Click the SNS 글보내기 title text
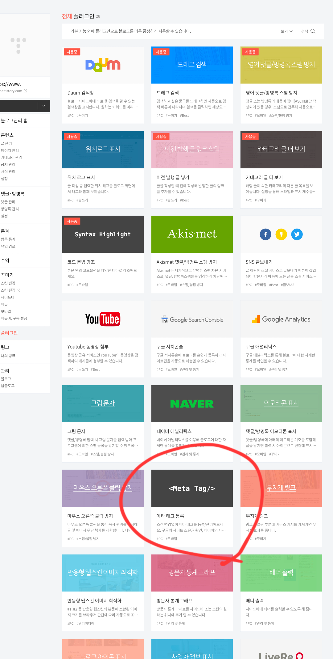 [259, 262]
